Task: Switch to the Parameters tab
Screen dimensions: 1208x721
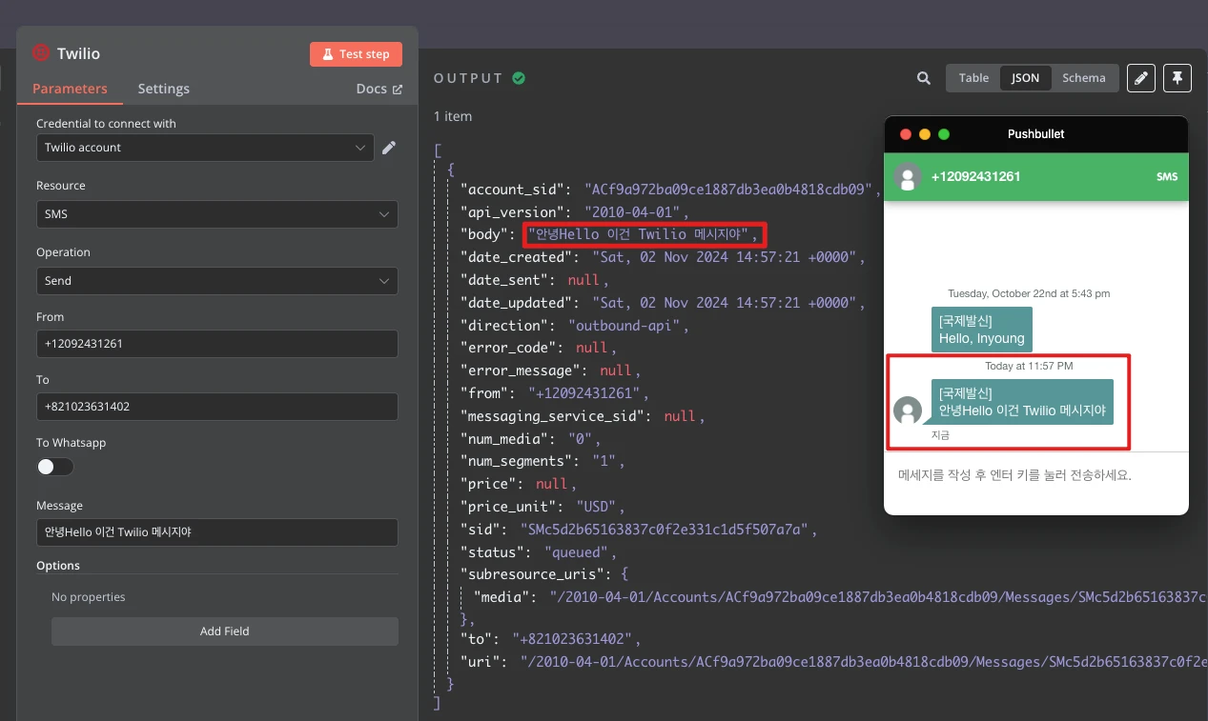Action: coord(70,89)
